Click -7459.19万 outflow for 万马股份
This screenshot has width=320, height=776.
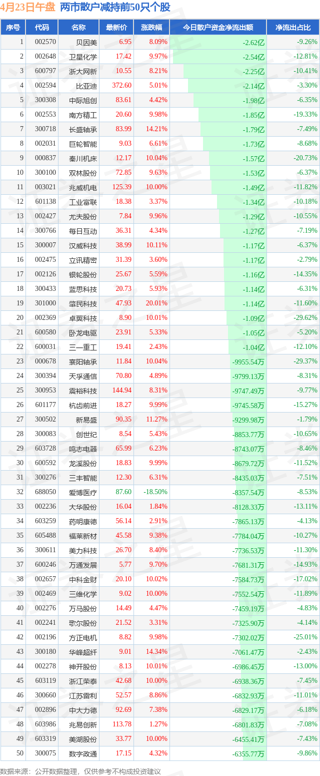tap(248, 609)
